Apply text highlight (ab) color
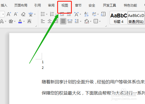 coord(11,21)
